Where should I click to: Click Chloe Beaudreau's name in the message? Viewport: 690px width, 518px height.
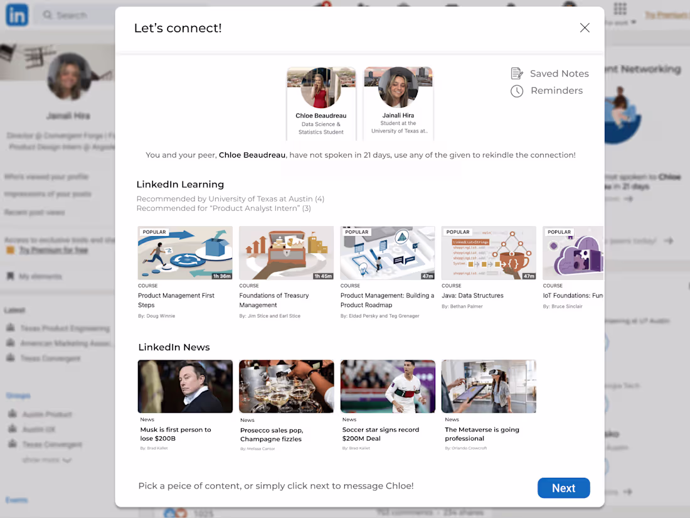[x=252, y=154]
